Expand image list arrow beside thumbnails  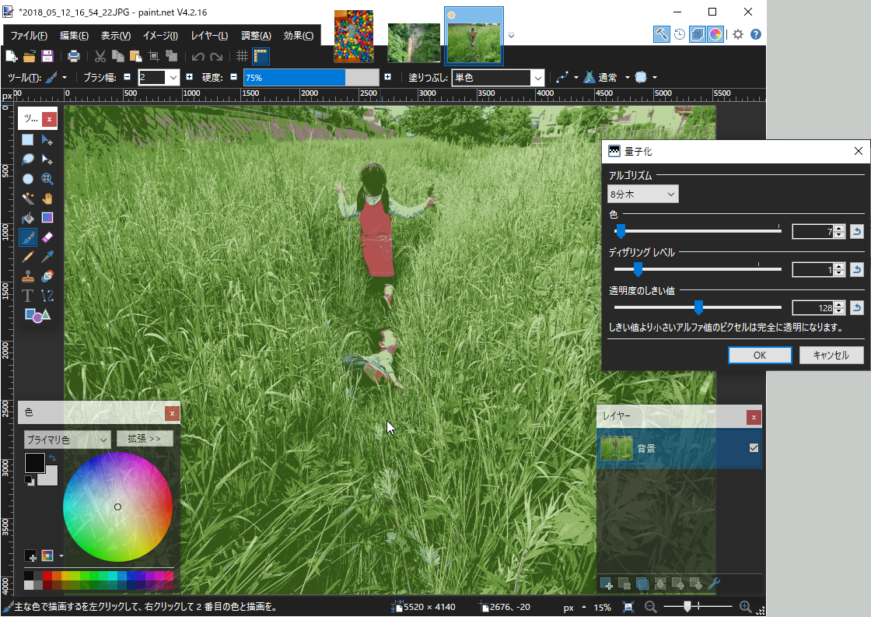[x=511, y=35]
